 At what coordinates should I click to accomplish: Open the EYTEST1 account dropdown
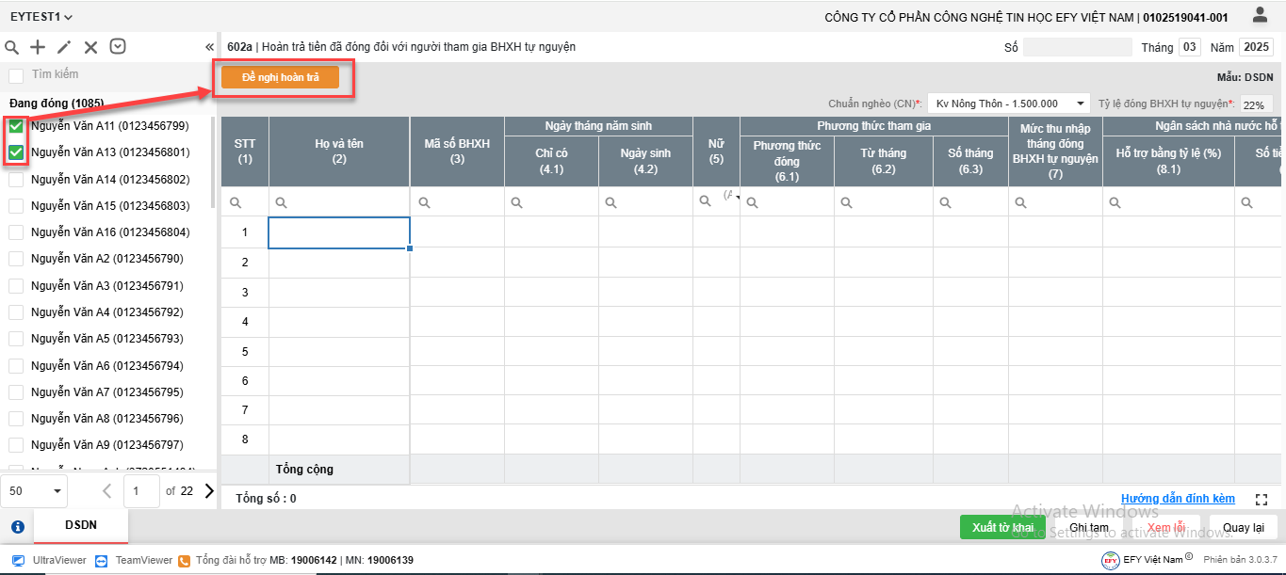(41, 17)
